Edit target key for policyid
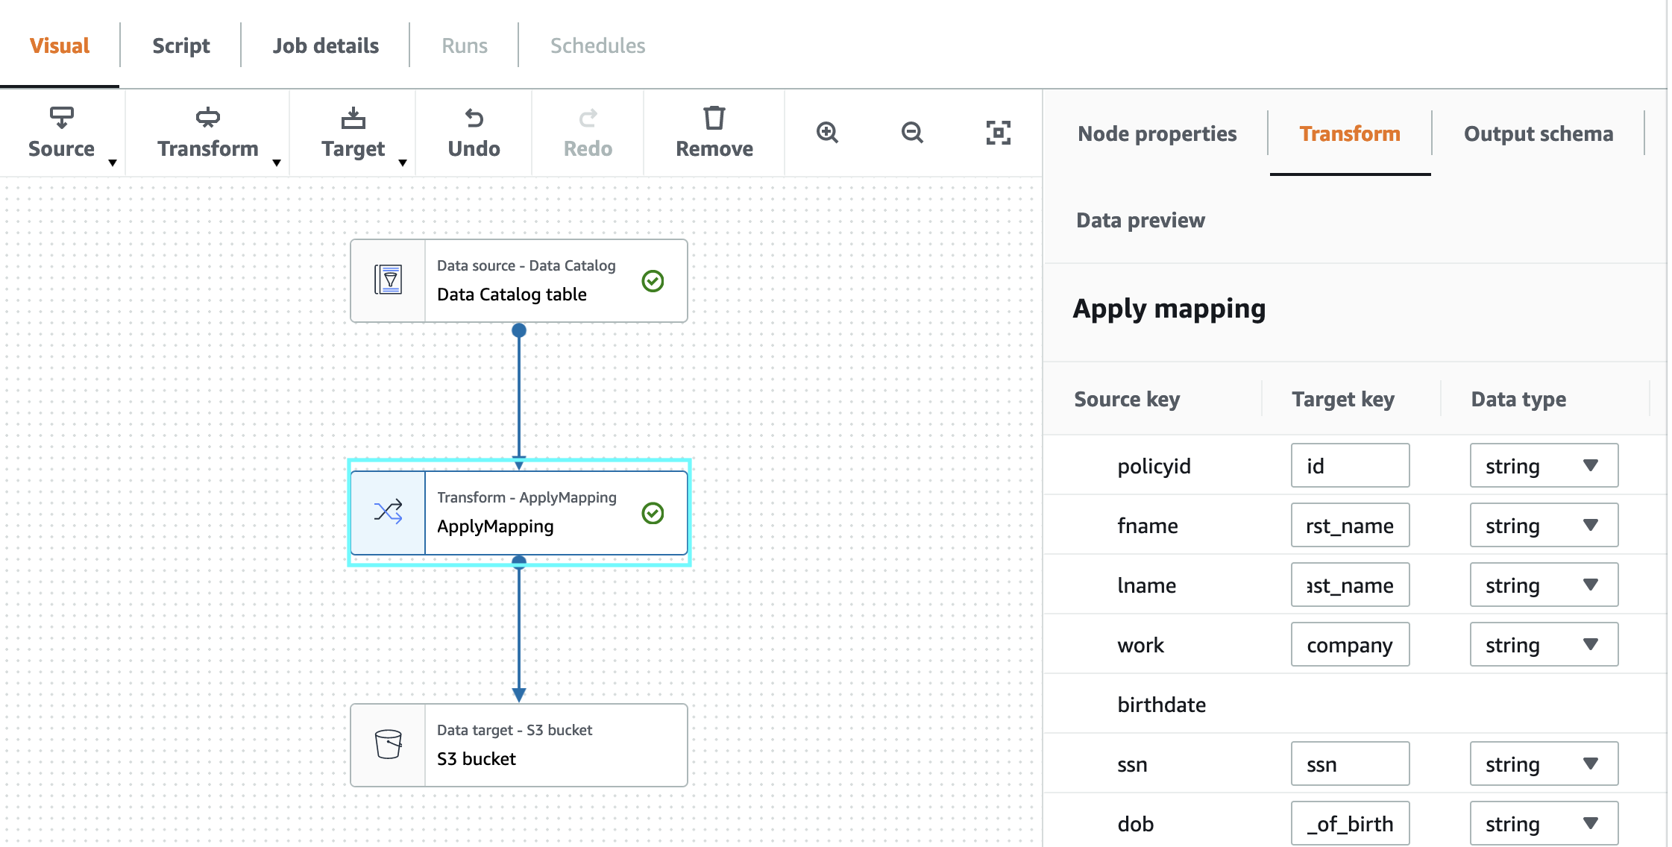This screenshot has width=1672, height=847. (1350, 465)
